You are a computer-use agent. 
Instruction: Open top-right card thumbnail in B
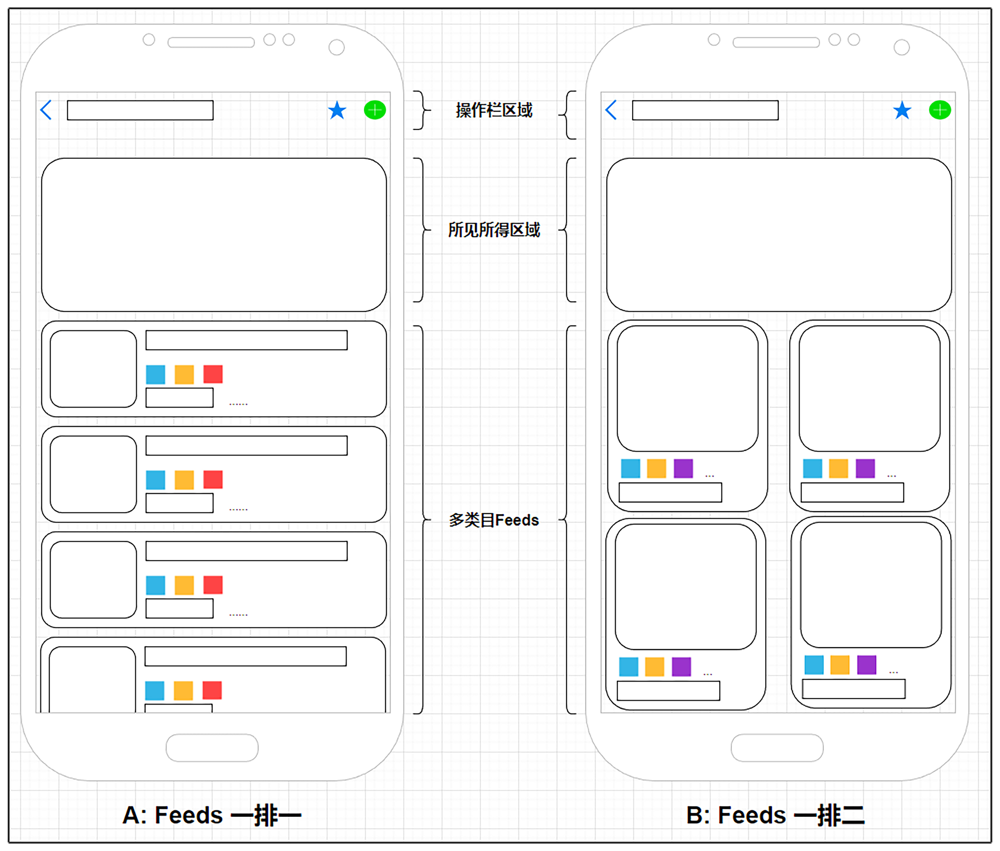coord(869,388)
